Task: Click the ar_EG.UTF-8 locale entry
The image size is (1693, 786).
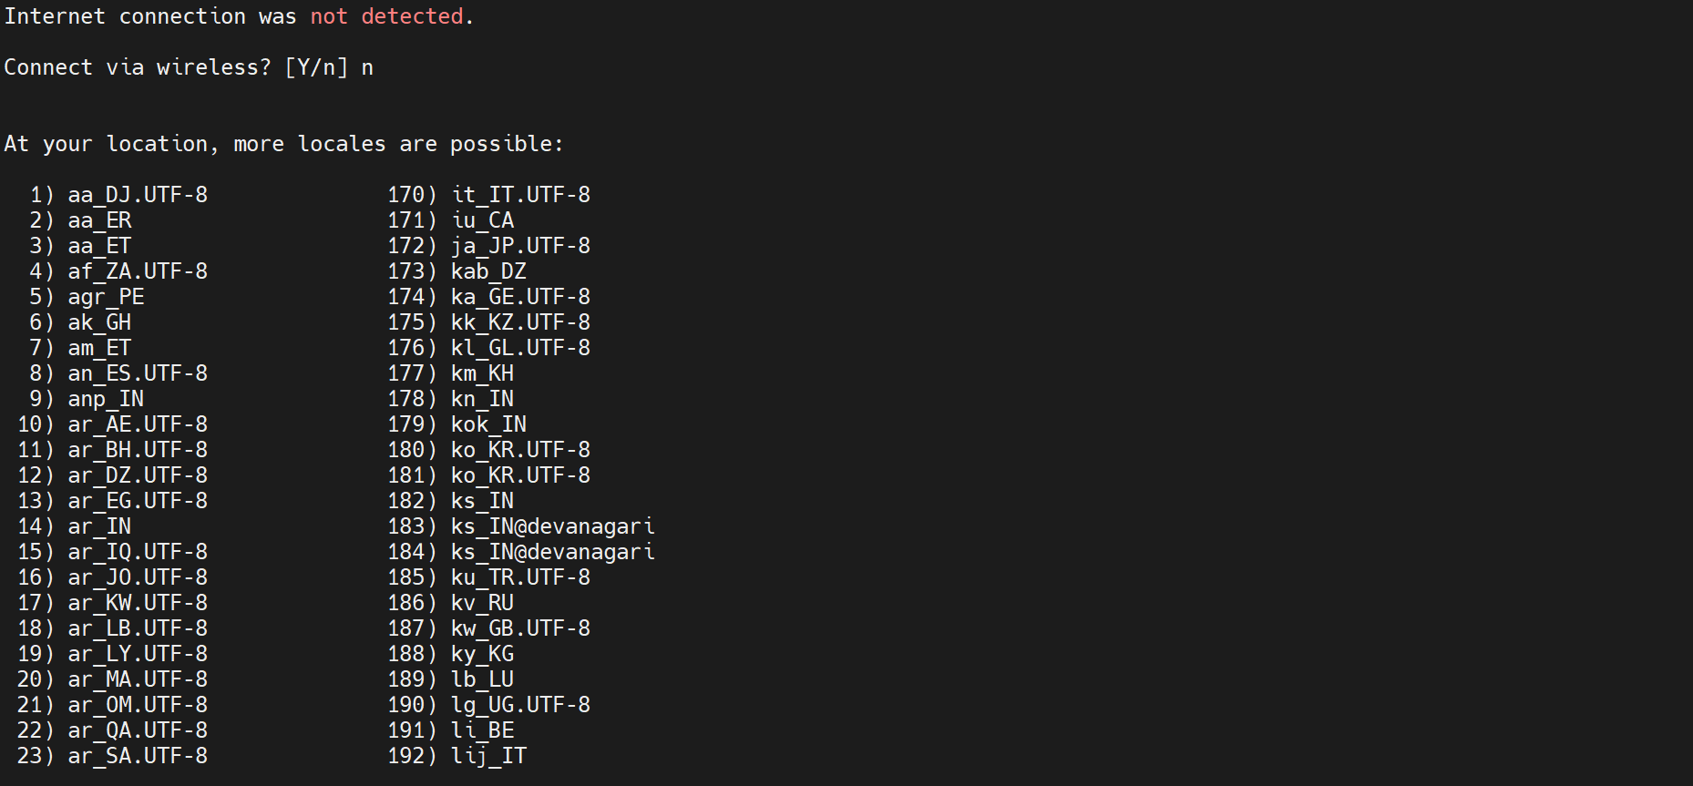Action: coord(137,501)
